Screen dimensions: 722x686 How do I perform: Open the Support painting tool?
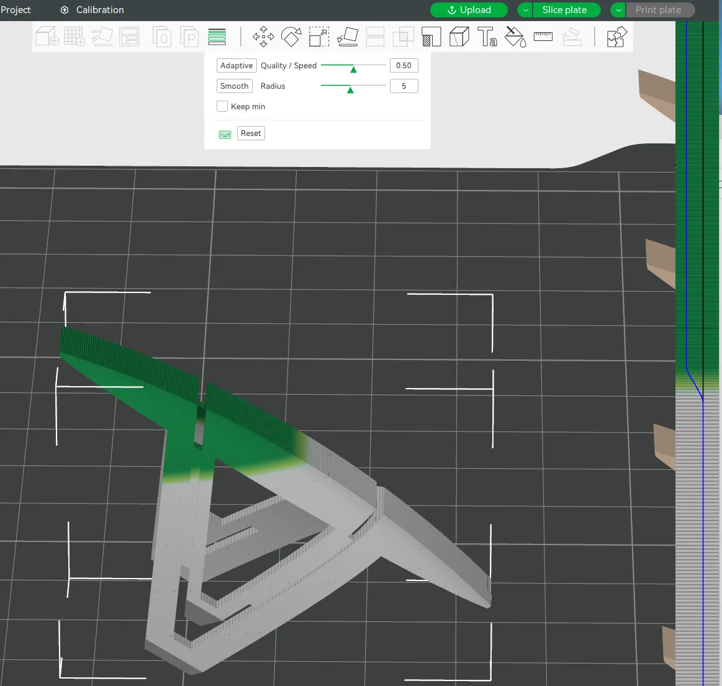click(x=431, y=37)
